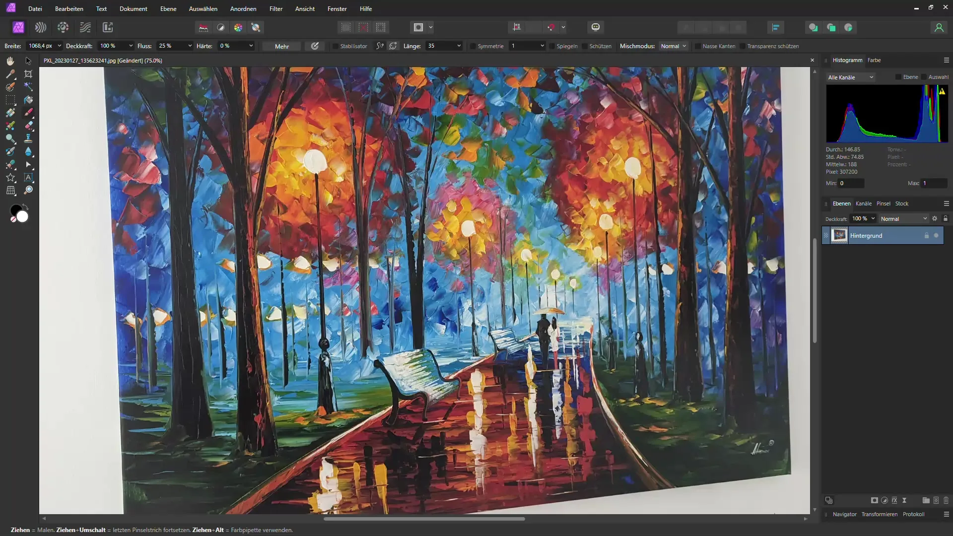Open the Deckkraft brush opacity dropdown
Screen dimensions: 953x536
[x=131, y=46]
